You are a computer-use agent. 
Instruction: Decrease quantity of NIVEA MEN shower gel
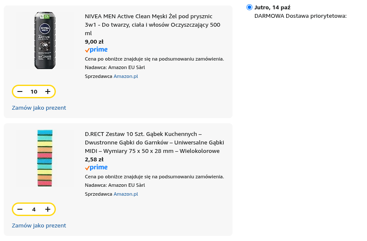[20, 91]
